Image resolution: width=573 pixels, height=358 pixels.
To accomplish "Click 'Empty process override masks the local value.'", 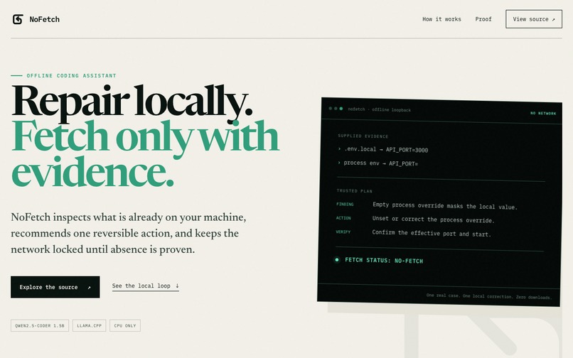I will [x=445, y=206].
